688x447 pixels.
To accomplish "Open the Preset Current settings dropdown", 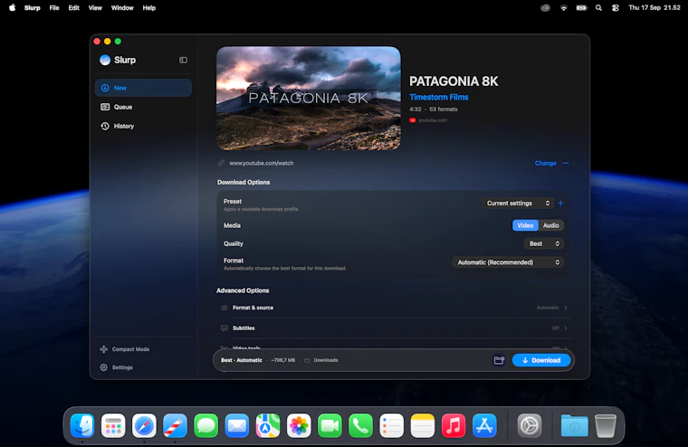I will click(x=518, y=203).
